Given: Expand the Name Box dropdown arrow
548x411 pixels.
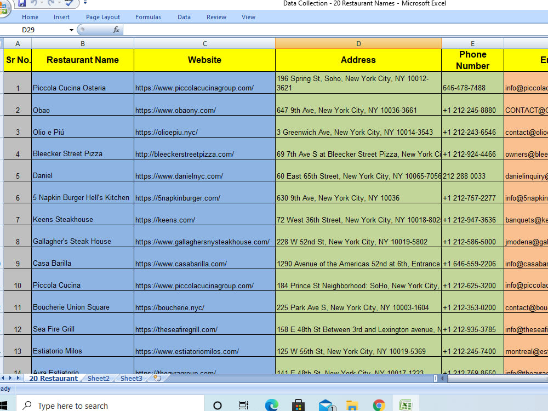Looking at the screenshot, I should (x=71, y=30).
